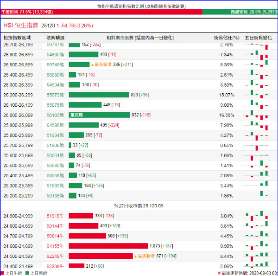The image size is (278, 276).
Task: Open the 50144牛 certificate link
Action: pos(55,226)
